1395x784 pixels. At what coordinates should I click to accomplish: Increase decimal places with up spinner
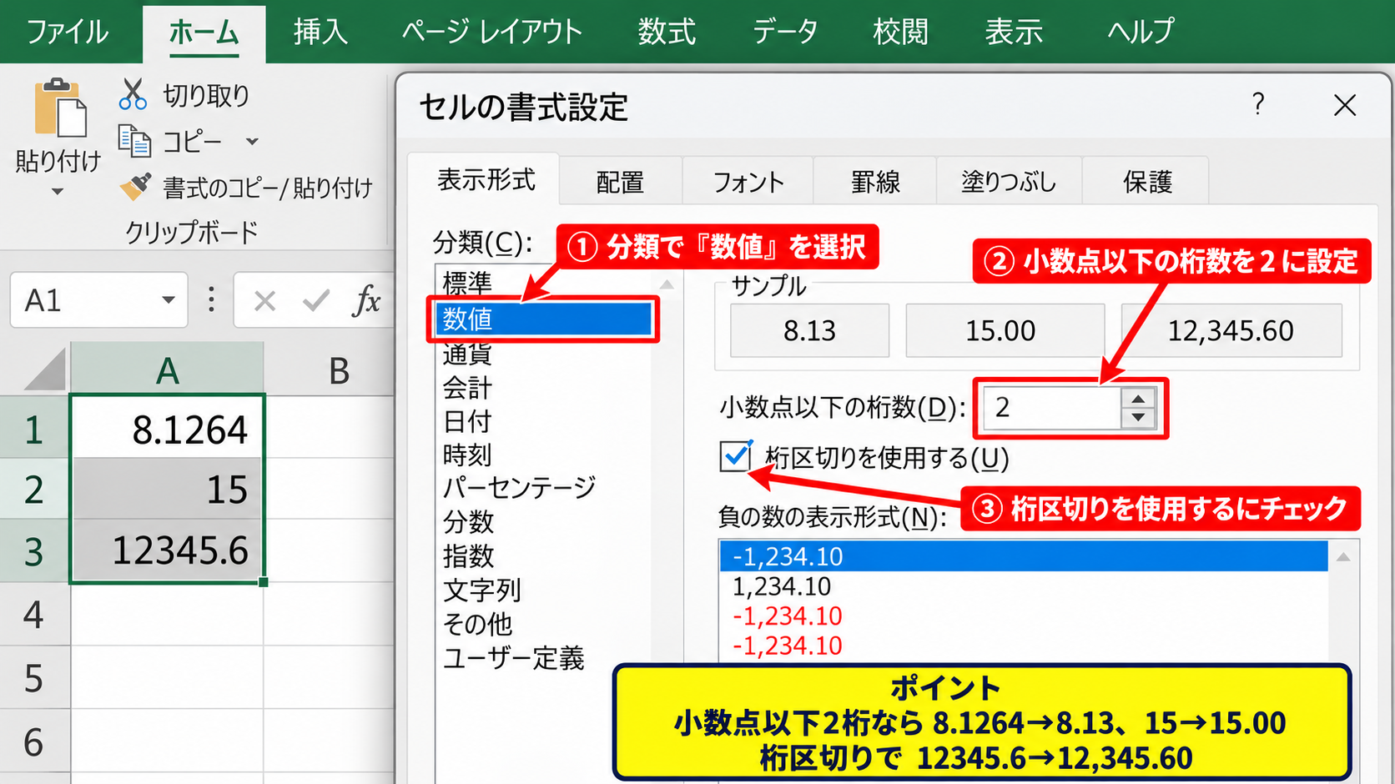coord(1138,399)
